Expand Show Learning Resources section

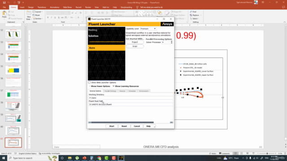click(126, 86)
